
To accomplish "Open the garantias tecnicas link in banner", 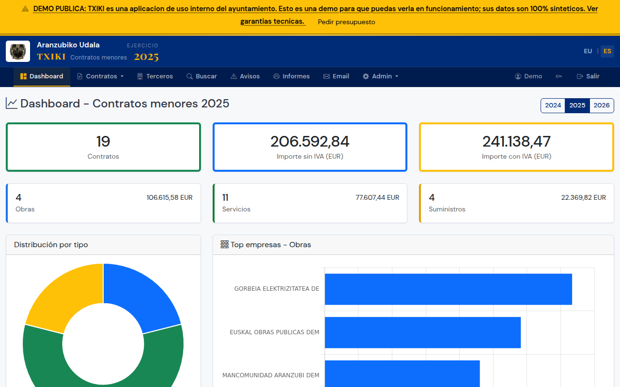I will pos(273,21).
